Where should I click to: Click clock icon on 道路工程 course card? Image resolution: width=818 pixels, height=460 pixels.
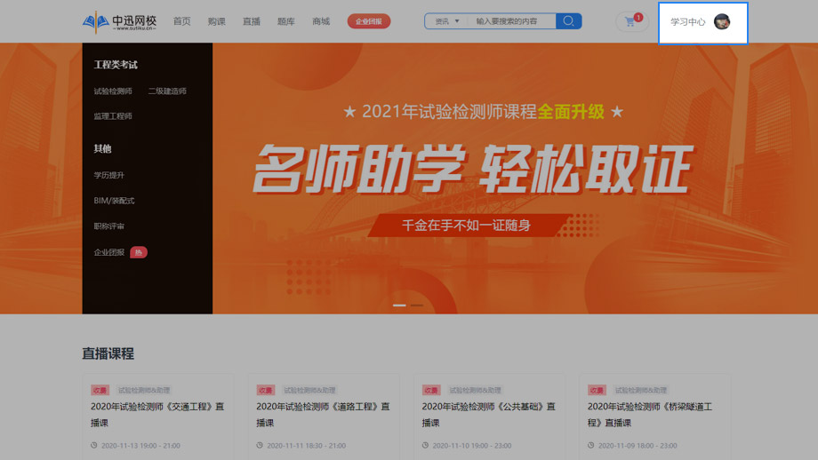pyautogui.click(x=260, y=445)
